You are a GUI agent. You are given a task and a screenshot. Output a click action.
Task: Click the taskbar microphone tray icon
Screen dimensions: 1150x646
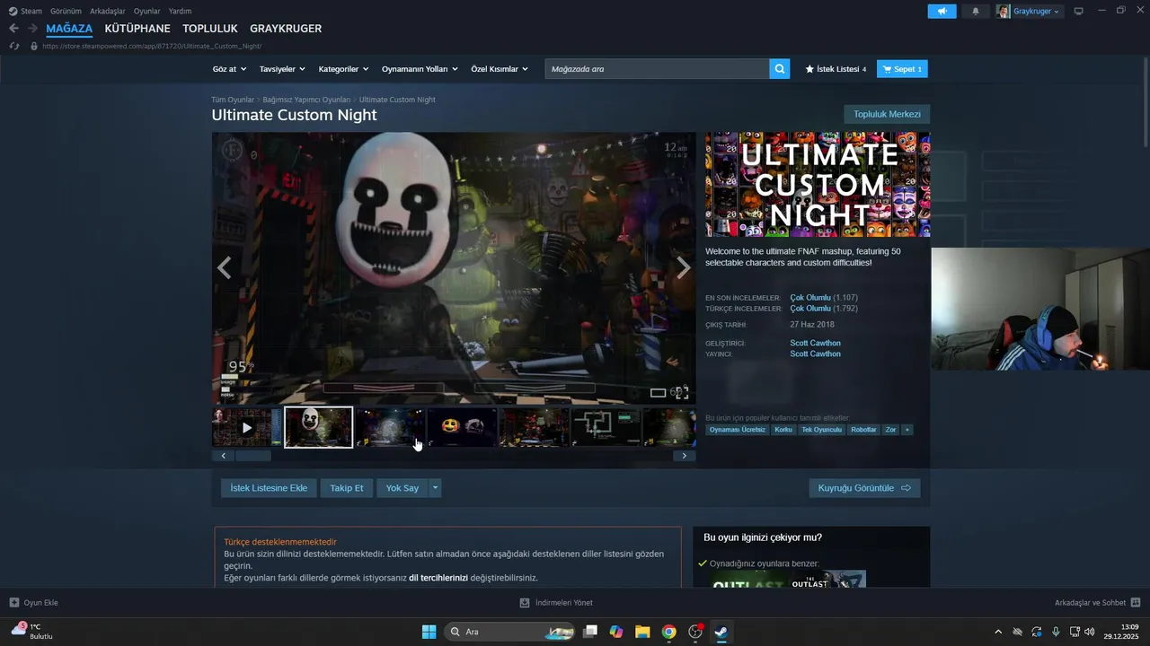pyautogui.click(x=1056, y=632)
